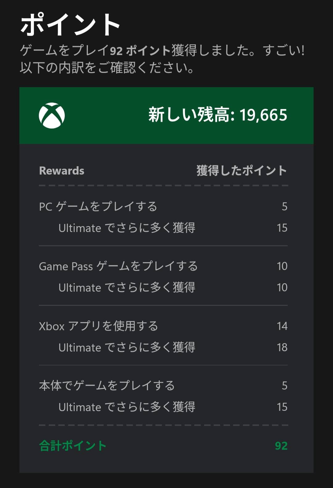Viewport: 333px width, 488px height.
Task: Click the 新しい残高: 19,665 balance banner
Action: pos(217,115)
